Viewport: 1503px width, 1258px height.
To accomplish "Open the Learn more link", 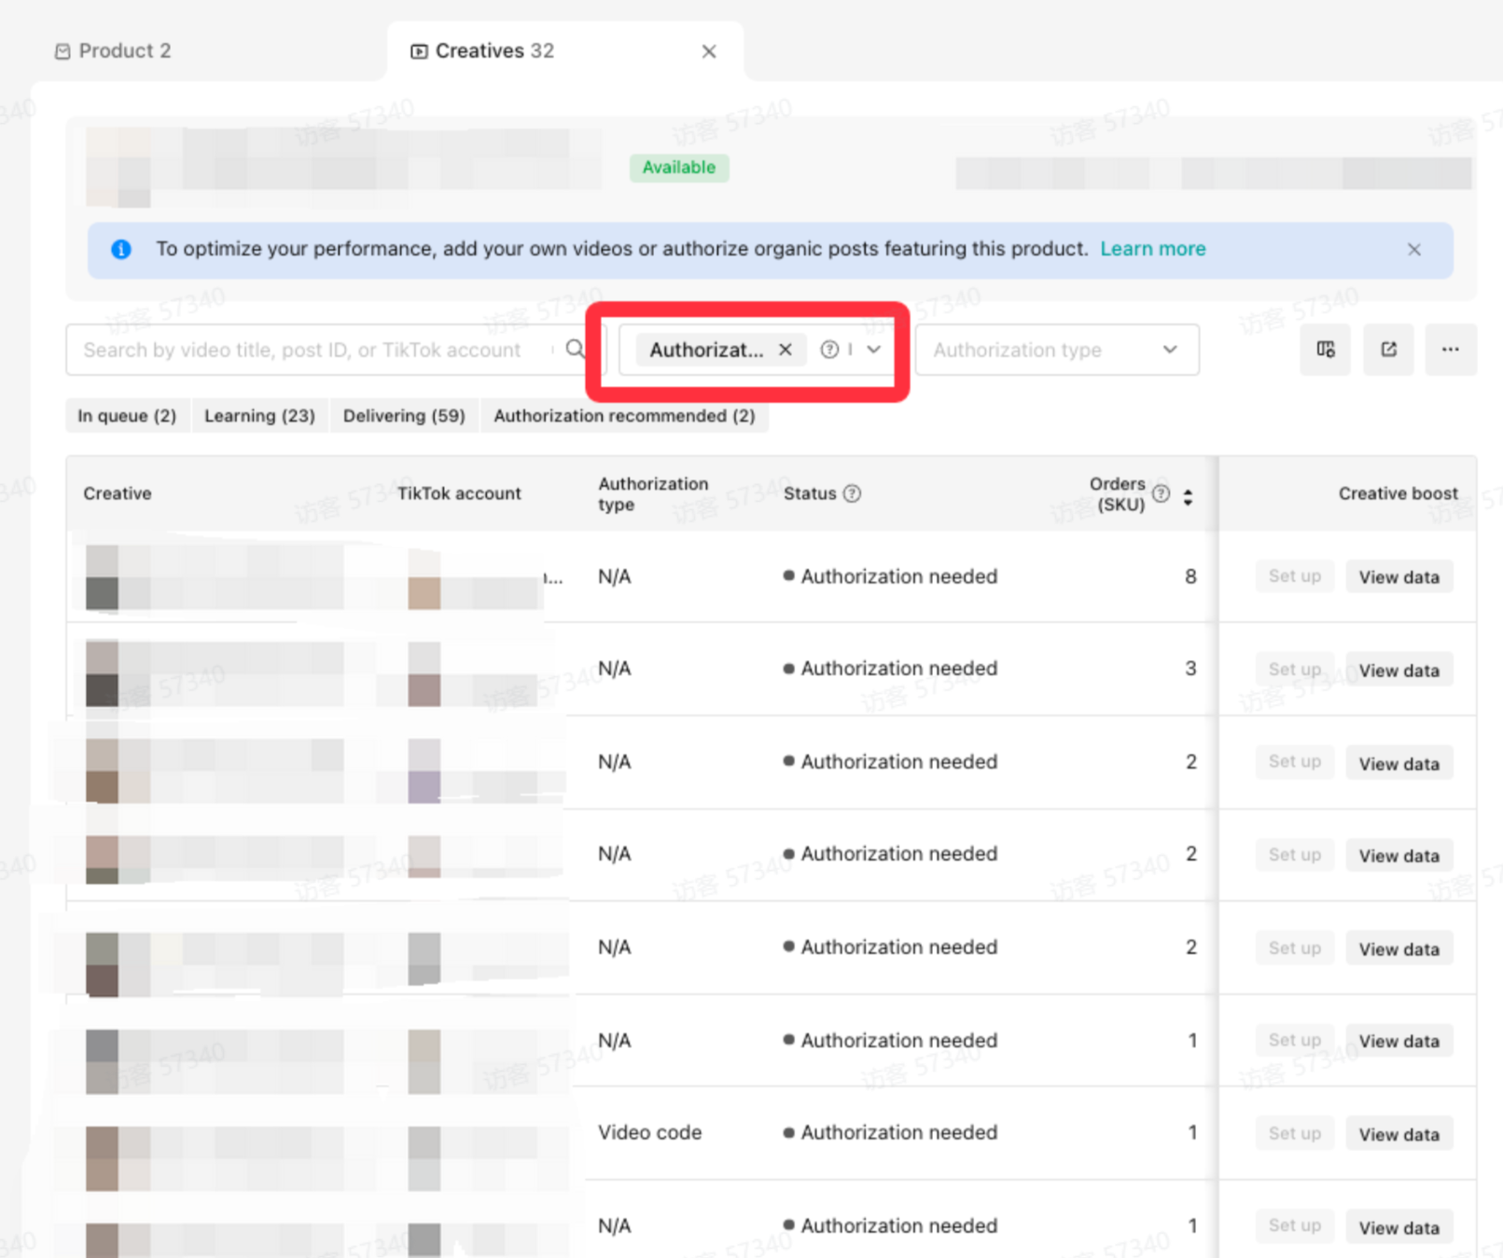I will pyautogui.click(x=1152, y=249).
